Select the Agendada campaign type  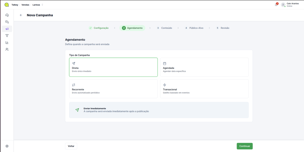204,67
